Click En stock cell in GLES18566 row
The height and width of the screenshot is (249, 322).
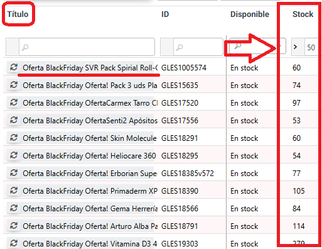(244, 209)
